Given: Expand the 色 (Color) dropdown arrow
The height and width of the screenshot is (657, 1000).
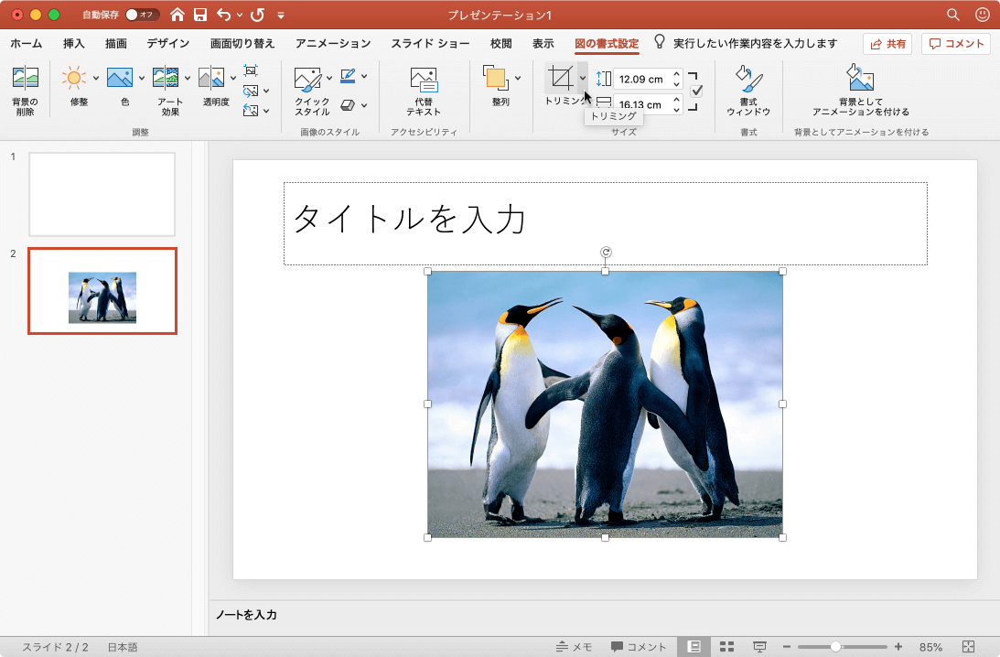Looking at the screenshot, I should click(142, 79).
